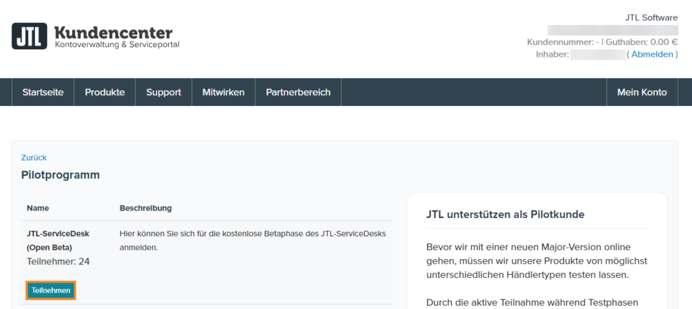Open the Startseite menu item

click(x=43, y=92)
